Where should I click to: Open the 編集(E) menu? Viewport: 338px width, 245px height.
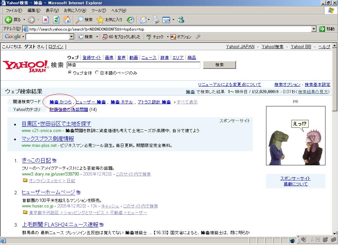[x=34, y=10]
